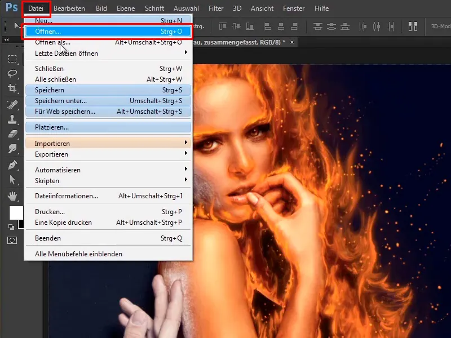Choose Eine Kopie drucken entry
The height and width of the screenshot is (338, 451).
pos(108,223)
